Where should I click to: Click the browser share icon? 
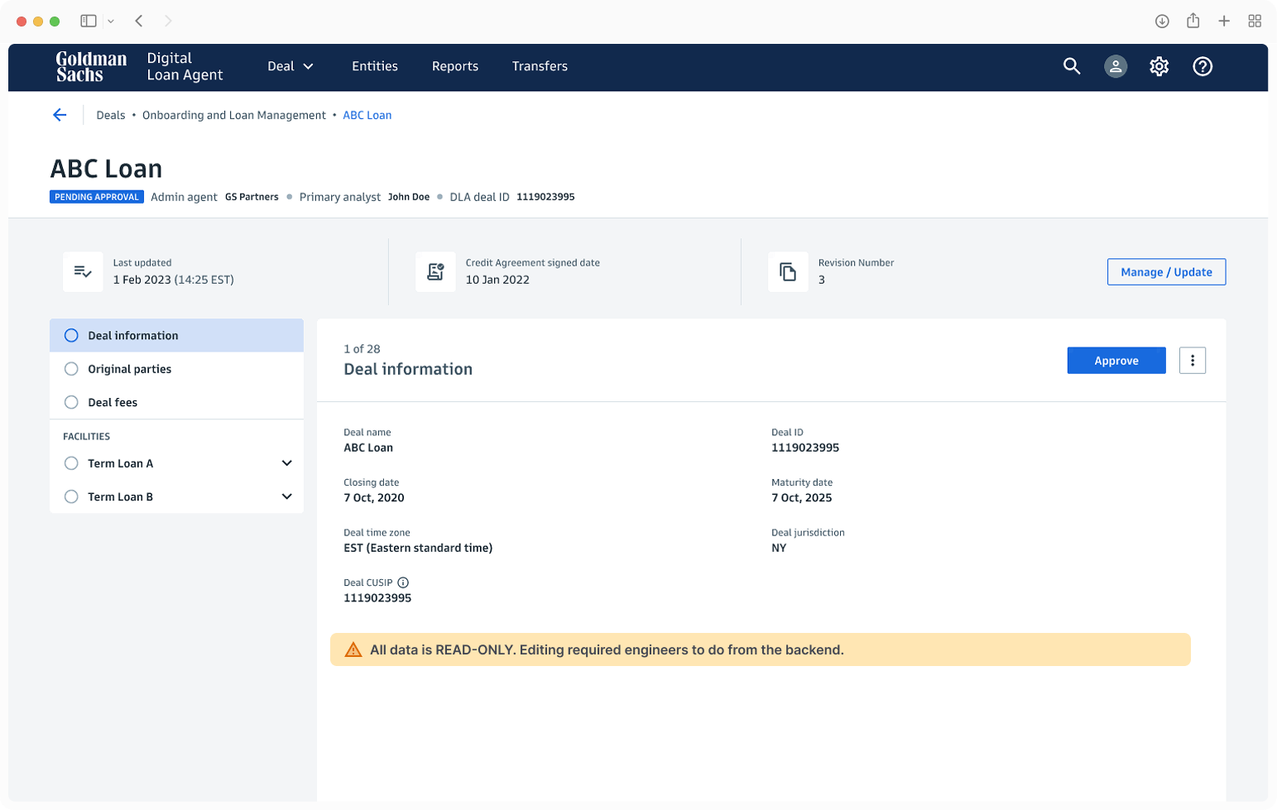click(1193, 21)
